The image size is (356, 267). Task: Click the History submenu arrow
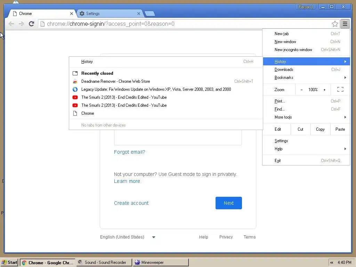(x=345, y=62)
